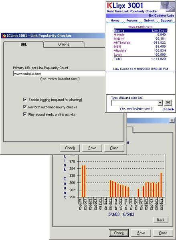Click the Lycos engine row
This screenshot has height=240, width=176.
140,54
